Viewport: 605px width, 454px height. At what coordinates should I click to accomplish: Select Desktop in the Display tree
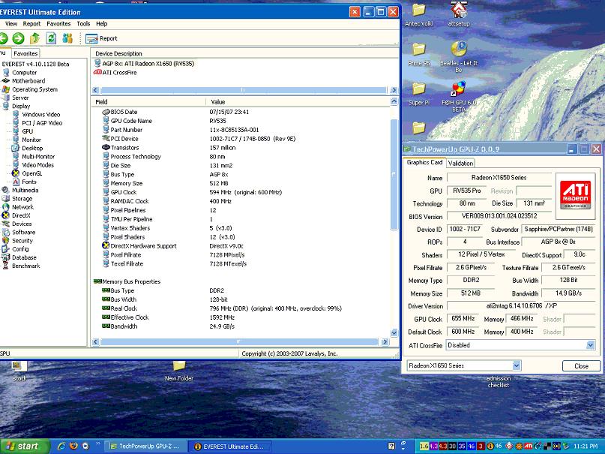[x=32, y=149]
